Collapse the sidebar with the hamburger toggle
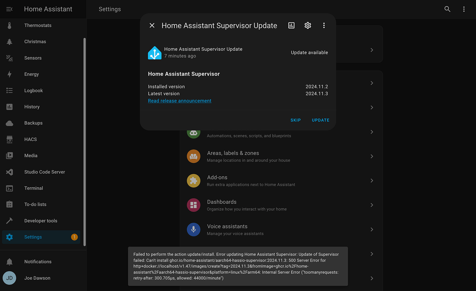The width and height of the screenshot is (476, 291). pyautogui.click(x=9, y=9)
